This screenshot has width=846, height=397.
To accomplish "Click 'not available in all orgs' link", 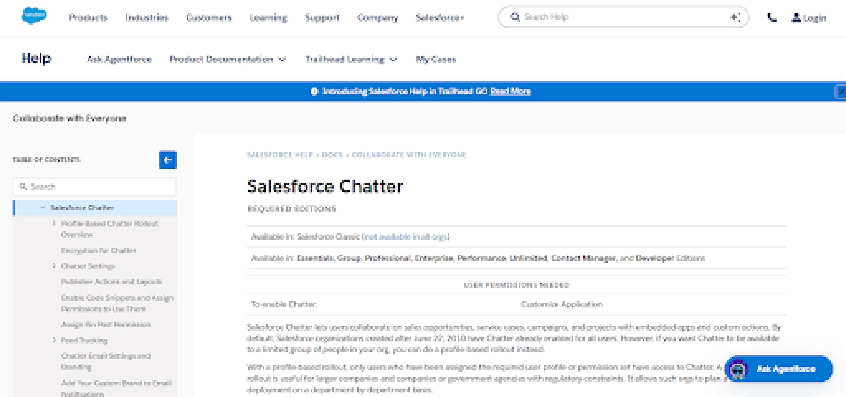I will (406, 237).
